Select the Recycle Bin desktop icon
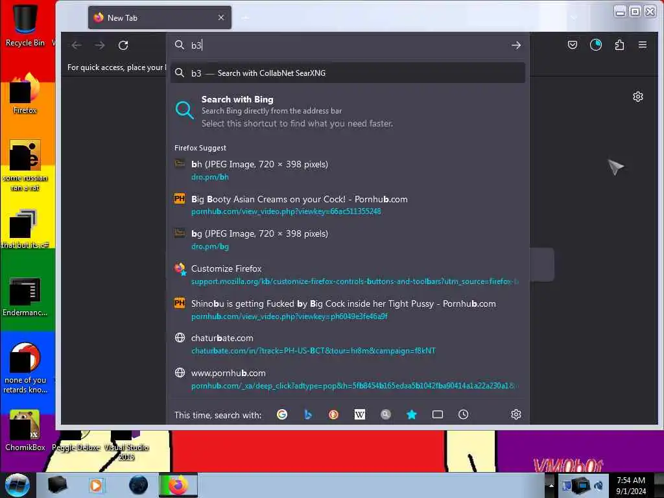 click(25, 24)
